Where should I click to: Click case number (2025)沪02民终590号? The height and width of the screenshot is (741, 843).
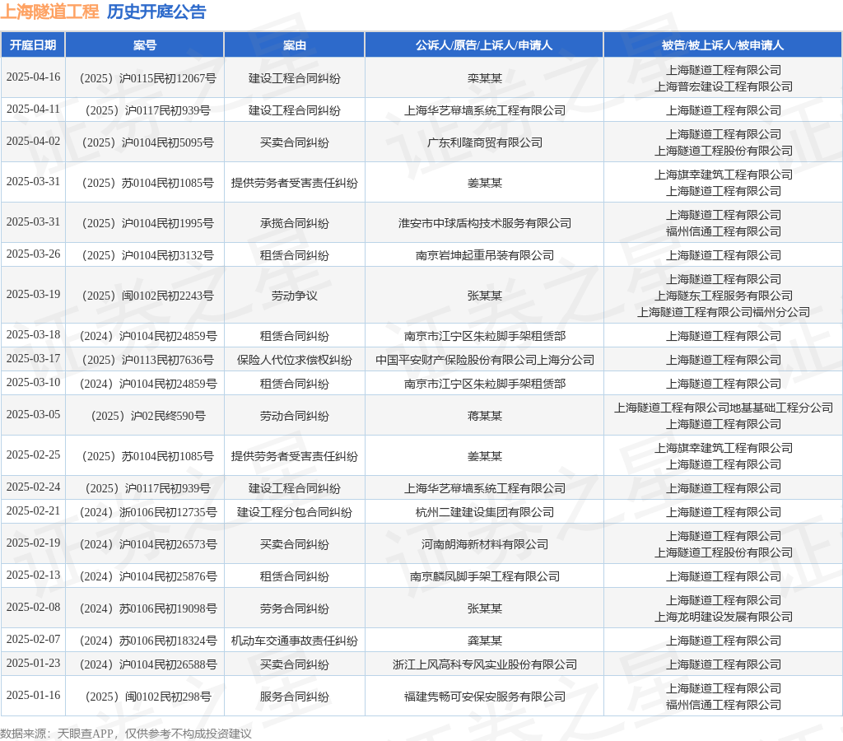pos(148,416)
